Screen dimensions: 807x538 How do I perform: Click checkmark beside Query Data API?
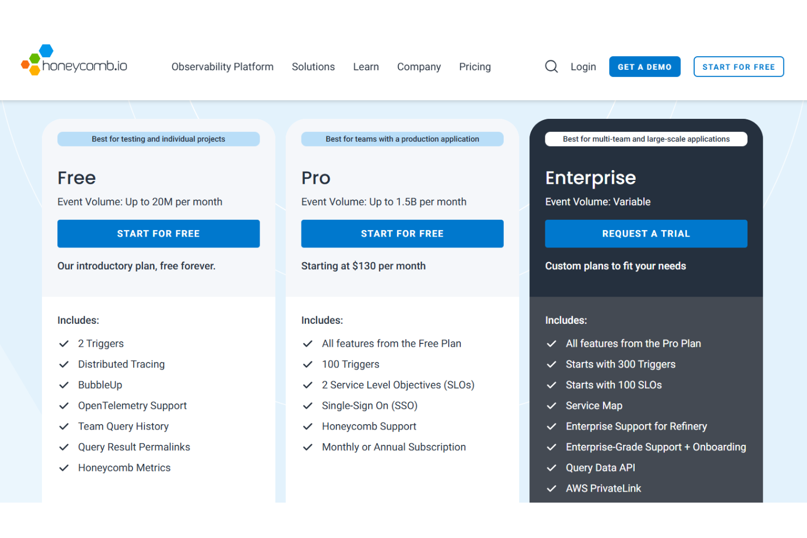pos(551,468)
